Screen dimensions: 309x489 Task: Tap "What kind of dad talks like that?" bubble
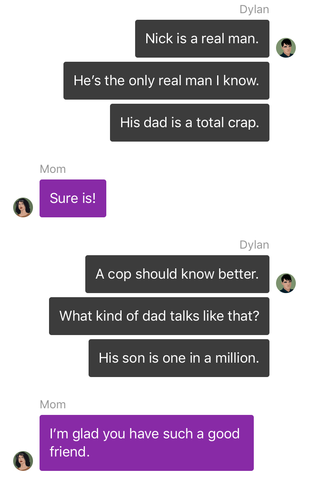pos(159,316)
